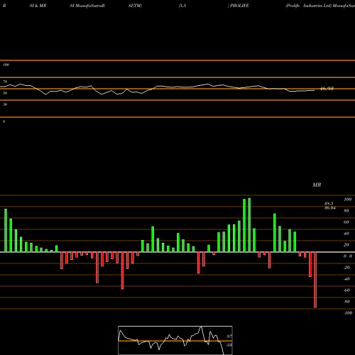Image resolution: width=355 pixels, height=355 pixels.
Task: Click the longest red bar at far right
Action: tap(315, 280)
